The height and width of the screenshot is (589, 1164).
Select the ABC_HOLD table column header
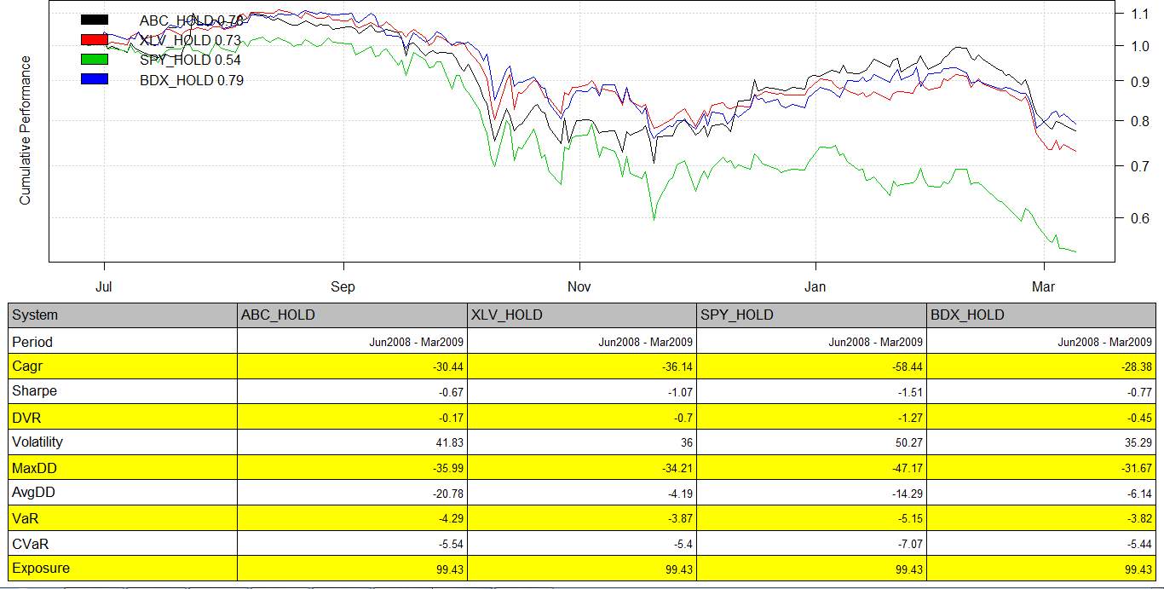(x=278, y=315)
